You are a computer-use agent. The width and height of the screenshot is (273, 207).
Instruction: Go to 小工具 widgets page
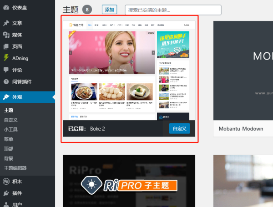click(11, 129)
